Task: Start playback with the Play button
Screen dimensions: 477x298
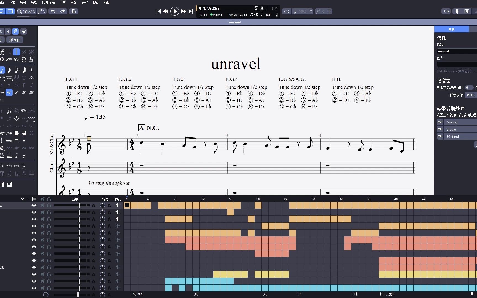Action: 174,11
